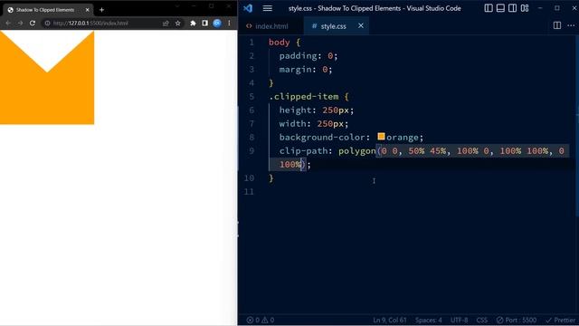Image resolution: width=579 pixels, height=326 pixels.
Task: Split the editor to the right
Action: click(557, 25)
